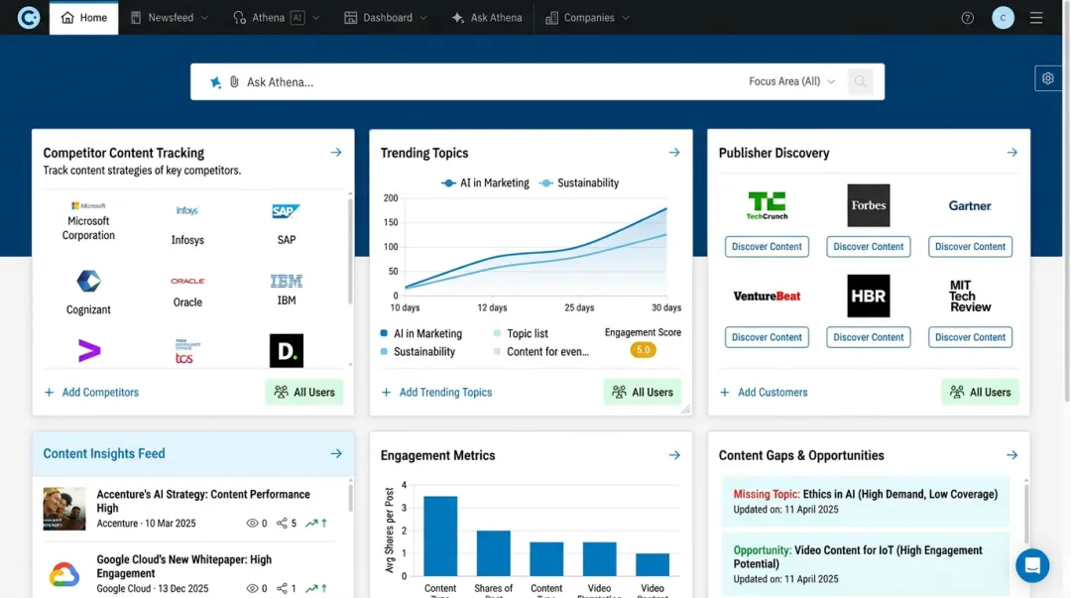Open Opportunity: Video Content for IoT card
This screenshot has width=1071, height=598.
point(865,564)
